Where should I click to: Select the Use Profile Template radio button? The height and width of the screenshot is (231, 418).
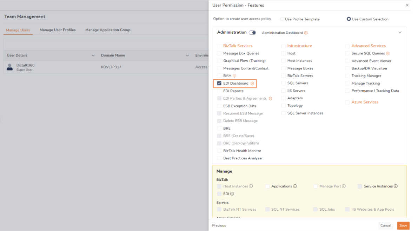pyautogui.click(x=282, y=19)
